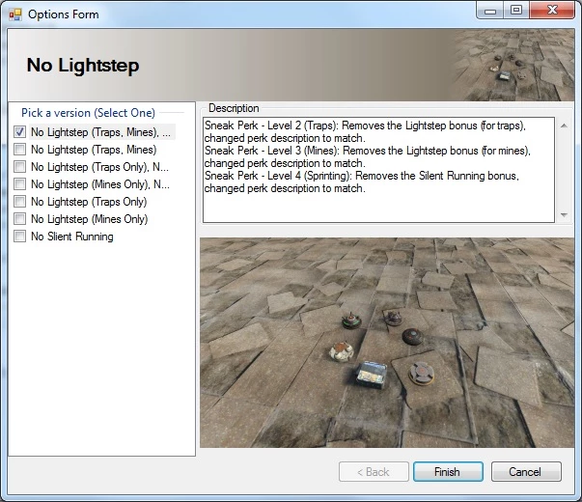Tick No Lightstep (Mines Only), N... checkbox
582x502 pixels.
click(x=19, y=184)
